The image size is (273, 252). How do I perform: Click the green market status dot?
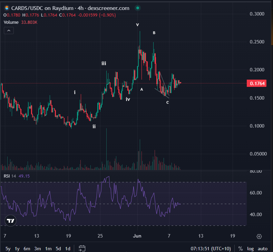(x=138, y=8)
